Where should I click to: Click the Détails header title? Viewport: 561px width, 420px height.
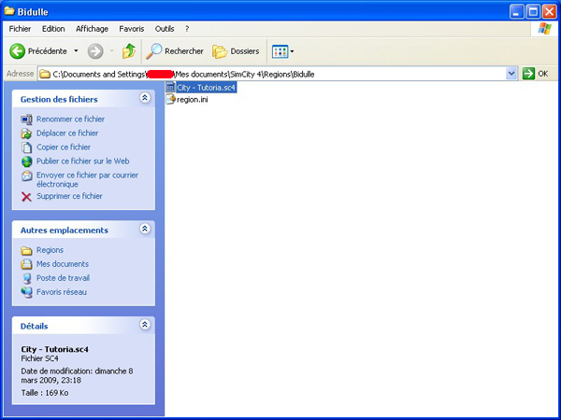pos(34,326)
